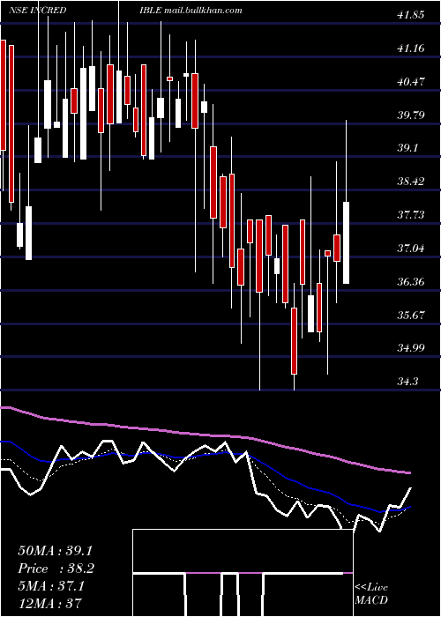Click the IBLE mail.bullkhan.com title text

(191, 11)
